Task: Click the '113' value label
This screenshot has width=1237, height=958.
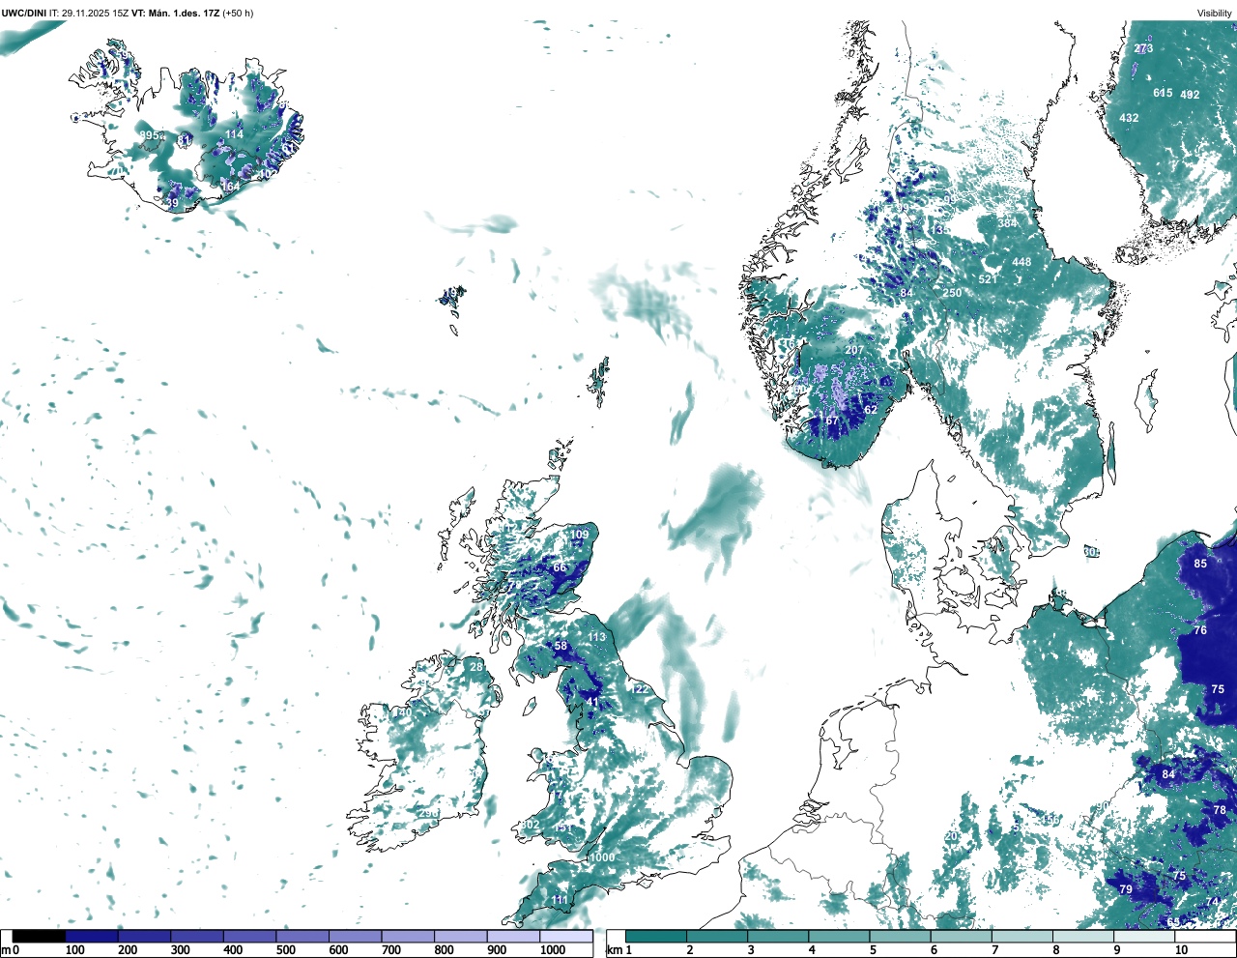Action: (x=596, y=637)
